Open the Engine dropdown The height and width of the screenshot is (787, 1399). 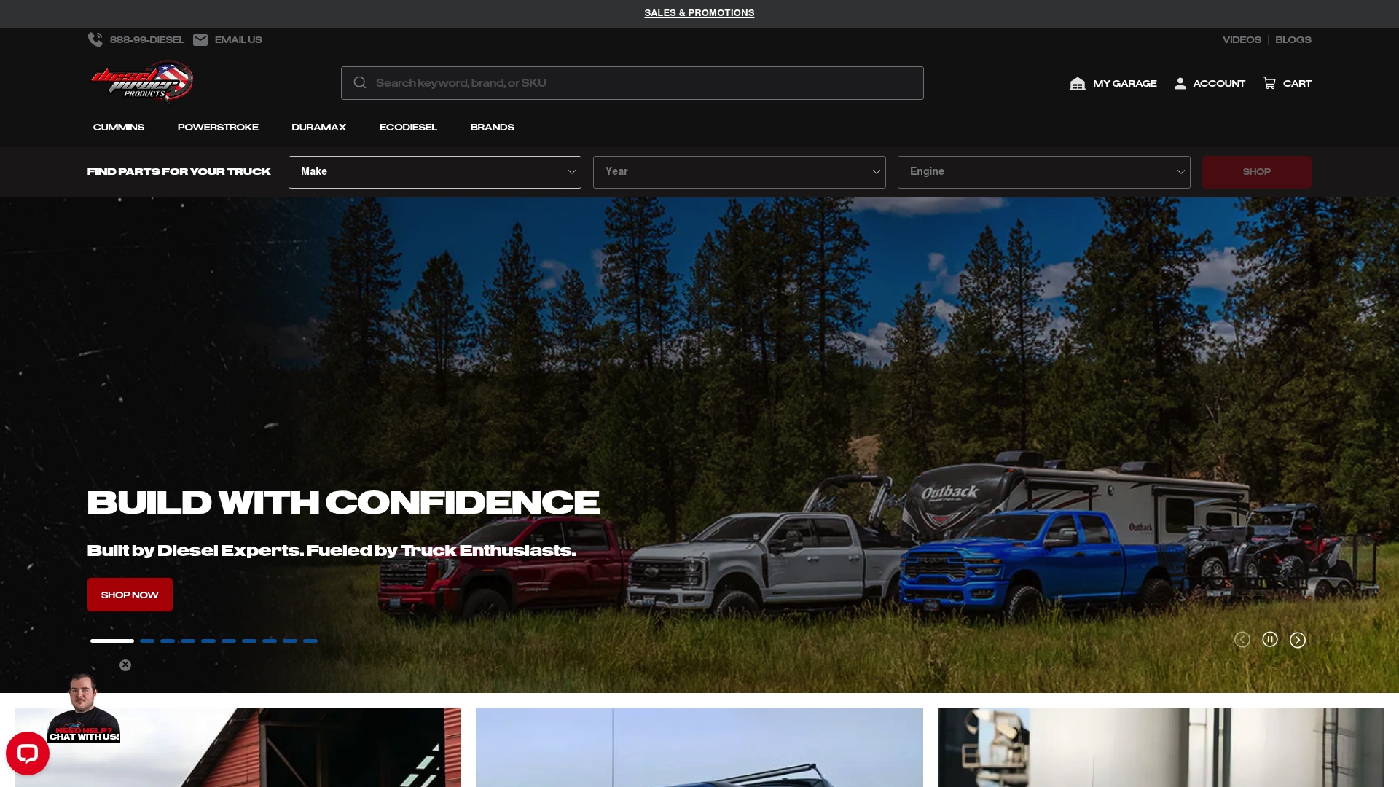click(1044, 172)
